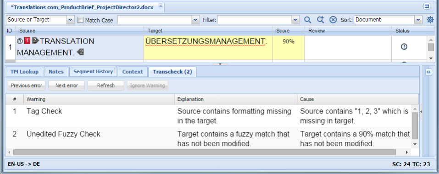439x174 pixels.
Task: Collapse the side panel with the double-chevron icon
Action: (428, 72)
